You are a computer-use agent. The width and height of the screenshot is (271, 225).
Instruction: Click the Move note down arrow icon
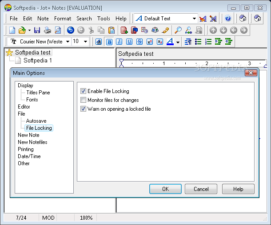[223, 30]
